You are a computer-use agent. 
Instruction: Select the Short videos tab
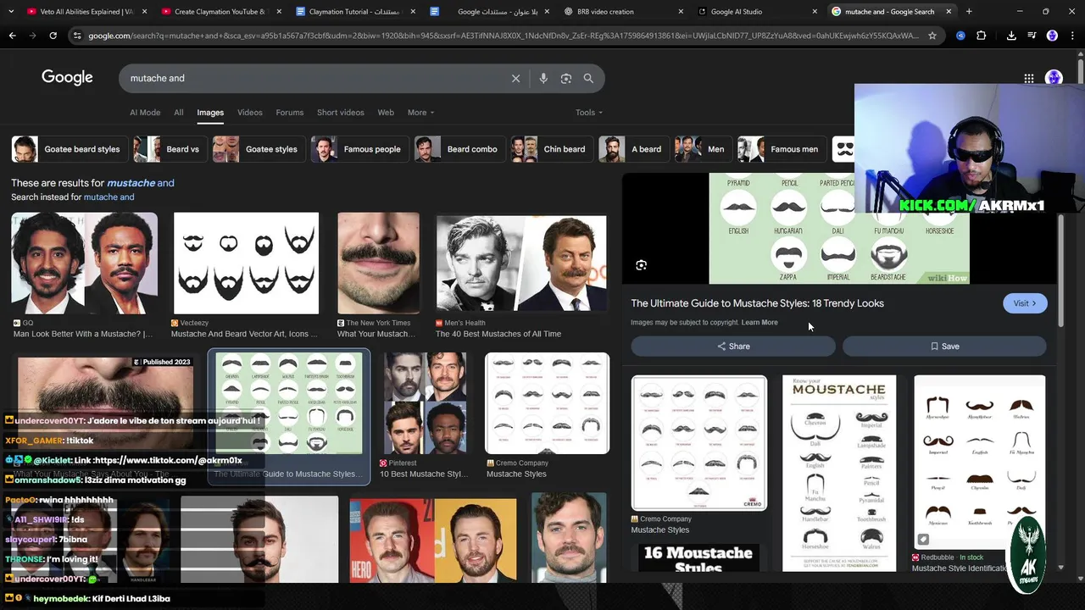pyautogui.click(x=341, y=112)
